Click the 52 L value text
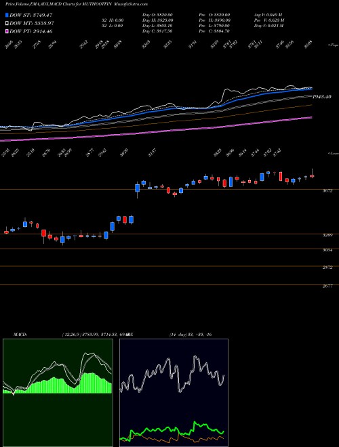Screen dimensions: 339x447 pyautogui.click(x=113, y=26)
